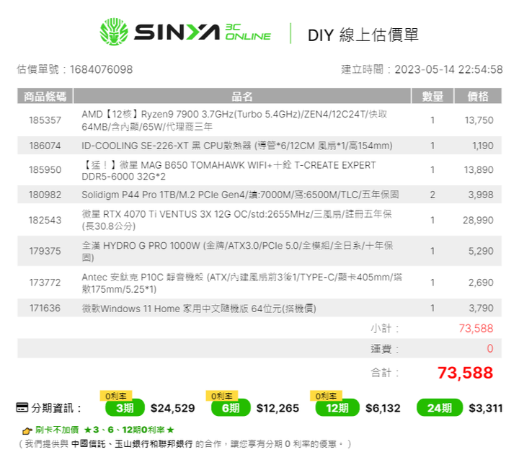
Task: Click the pointing hand icon before 刷卡不加價
Action: [27, 430]
